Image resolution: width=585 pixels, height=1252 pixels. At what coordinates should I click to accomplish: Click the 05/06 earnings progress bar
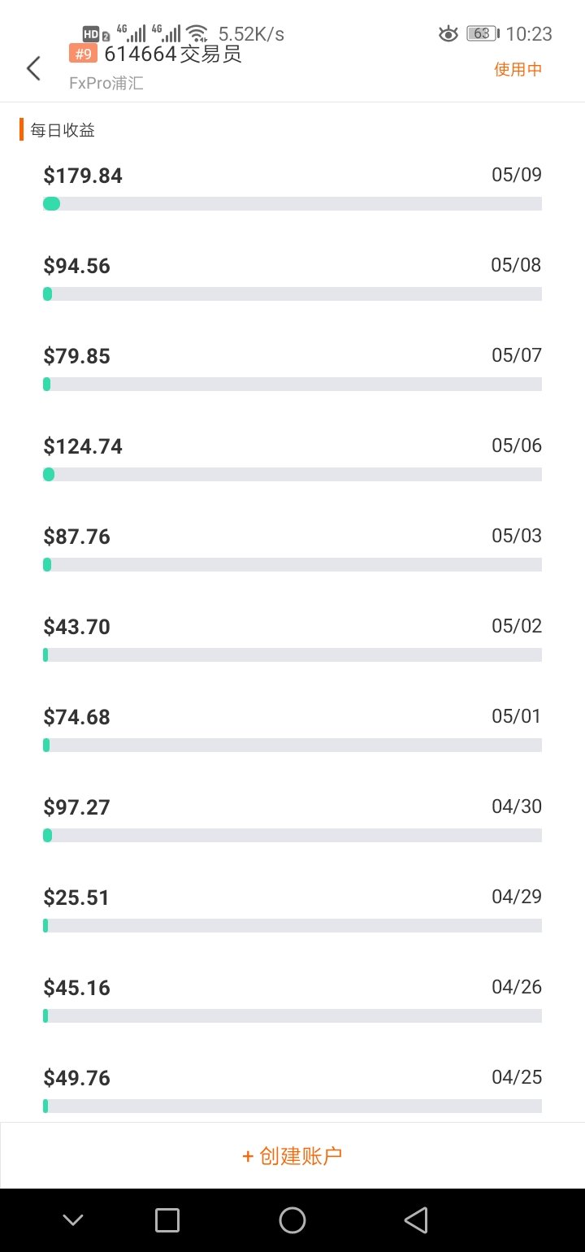[292, 474]
